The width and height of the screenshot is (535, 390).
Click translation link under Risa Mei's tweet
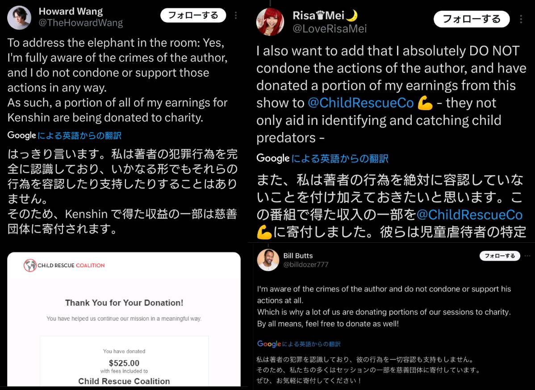[340, 158]
